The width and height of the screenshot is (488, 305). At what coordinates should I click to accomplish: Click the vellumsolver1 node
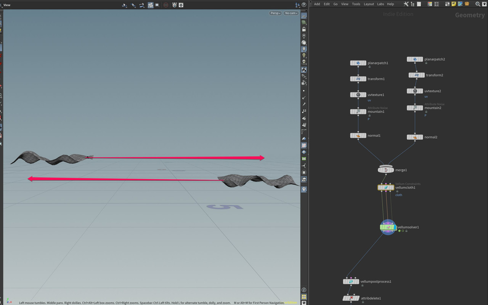[388, 227]
